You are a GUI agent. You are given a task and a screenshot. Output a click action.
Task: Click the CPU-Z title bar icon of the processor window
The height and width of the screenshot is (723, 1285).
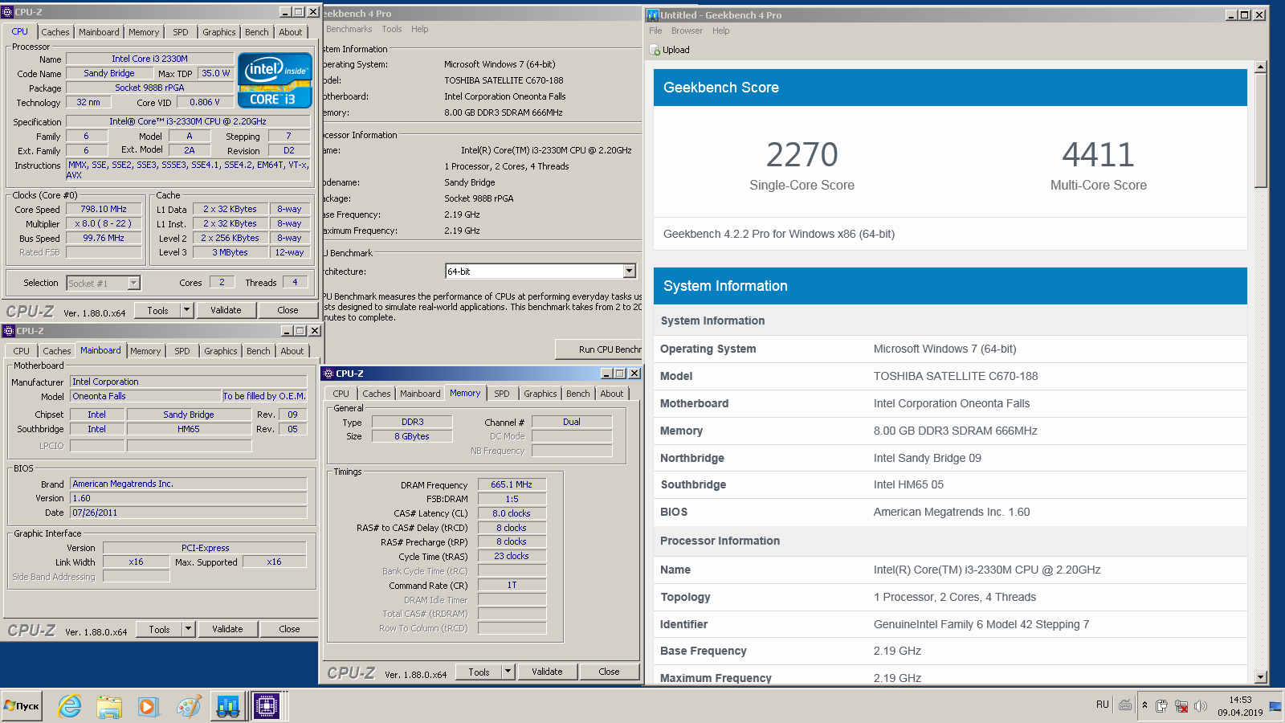coord(7,12)
